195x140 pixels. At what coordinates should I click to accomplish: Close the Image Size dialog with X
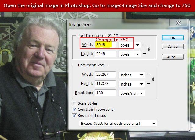coord(179,23)
